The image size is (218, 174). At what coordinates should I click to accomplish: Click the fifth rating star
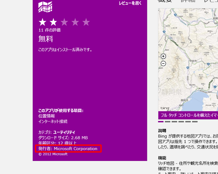click(86, 22)
